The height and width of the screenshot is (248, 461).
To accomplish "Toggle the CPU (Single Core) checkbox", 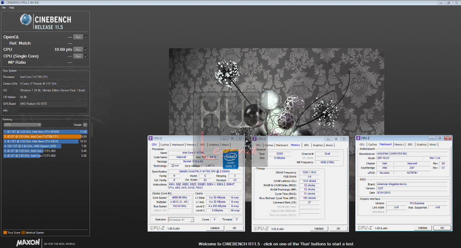I will pos(86,56).
